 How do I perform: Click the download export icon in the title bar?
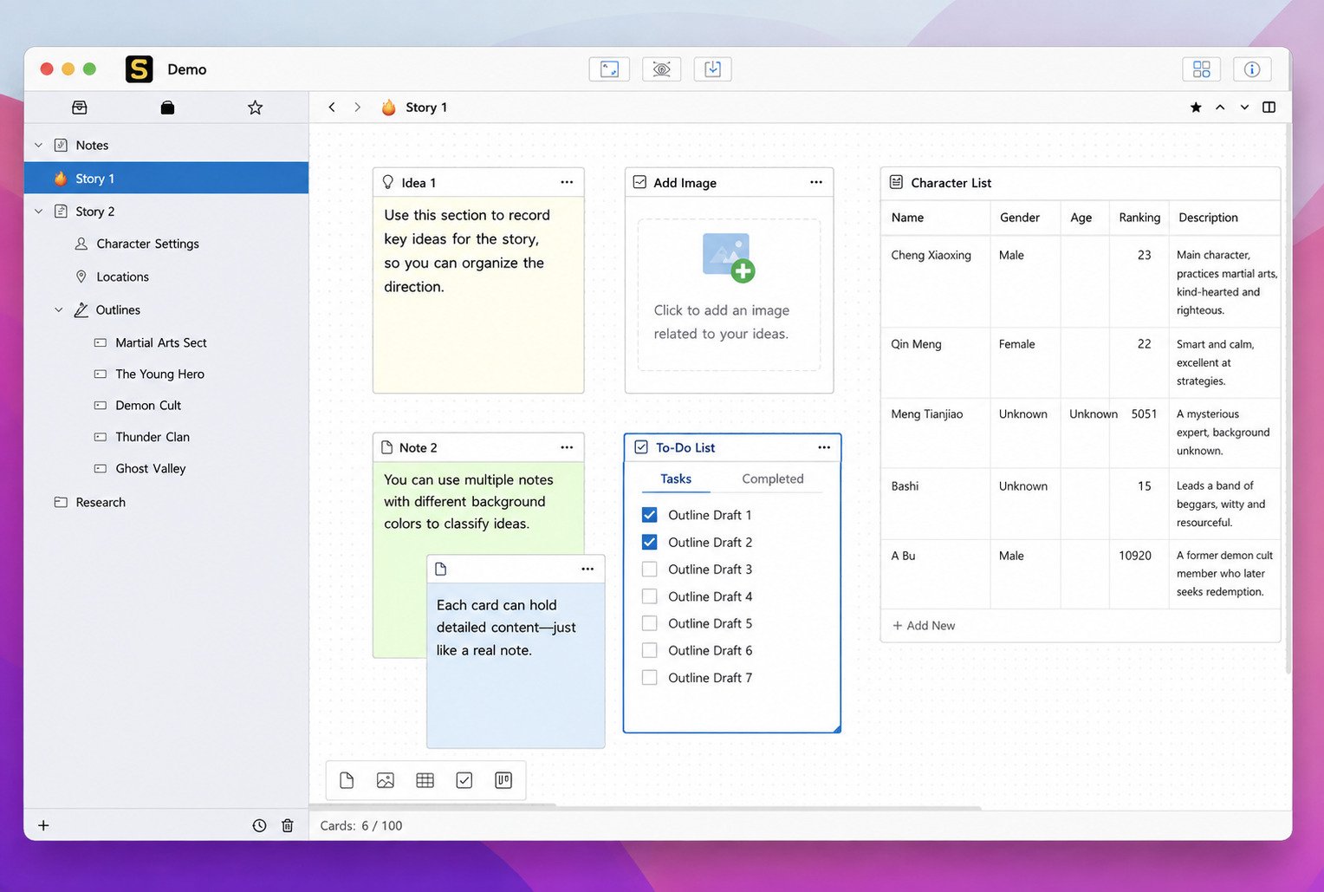(712, 69)
